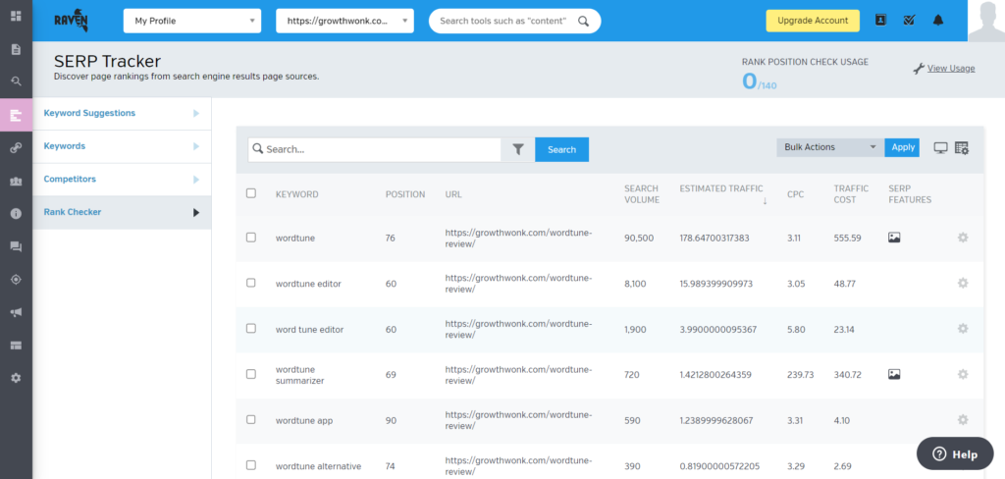Select the highlighted SEO rankings sidebar icon
1005x479 pixels.
point(16,115)
